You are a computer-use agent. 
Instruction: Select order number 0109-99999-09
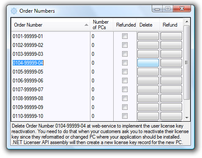point(28,107)
